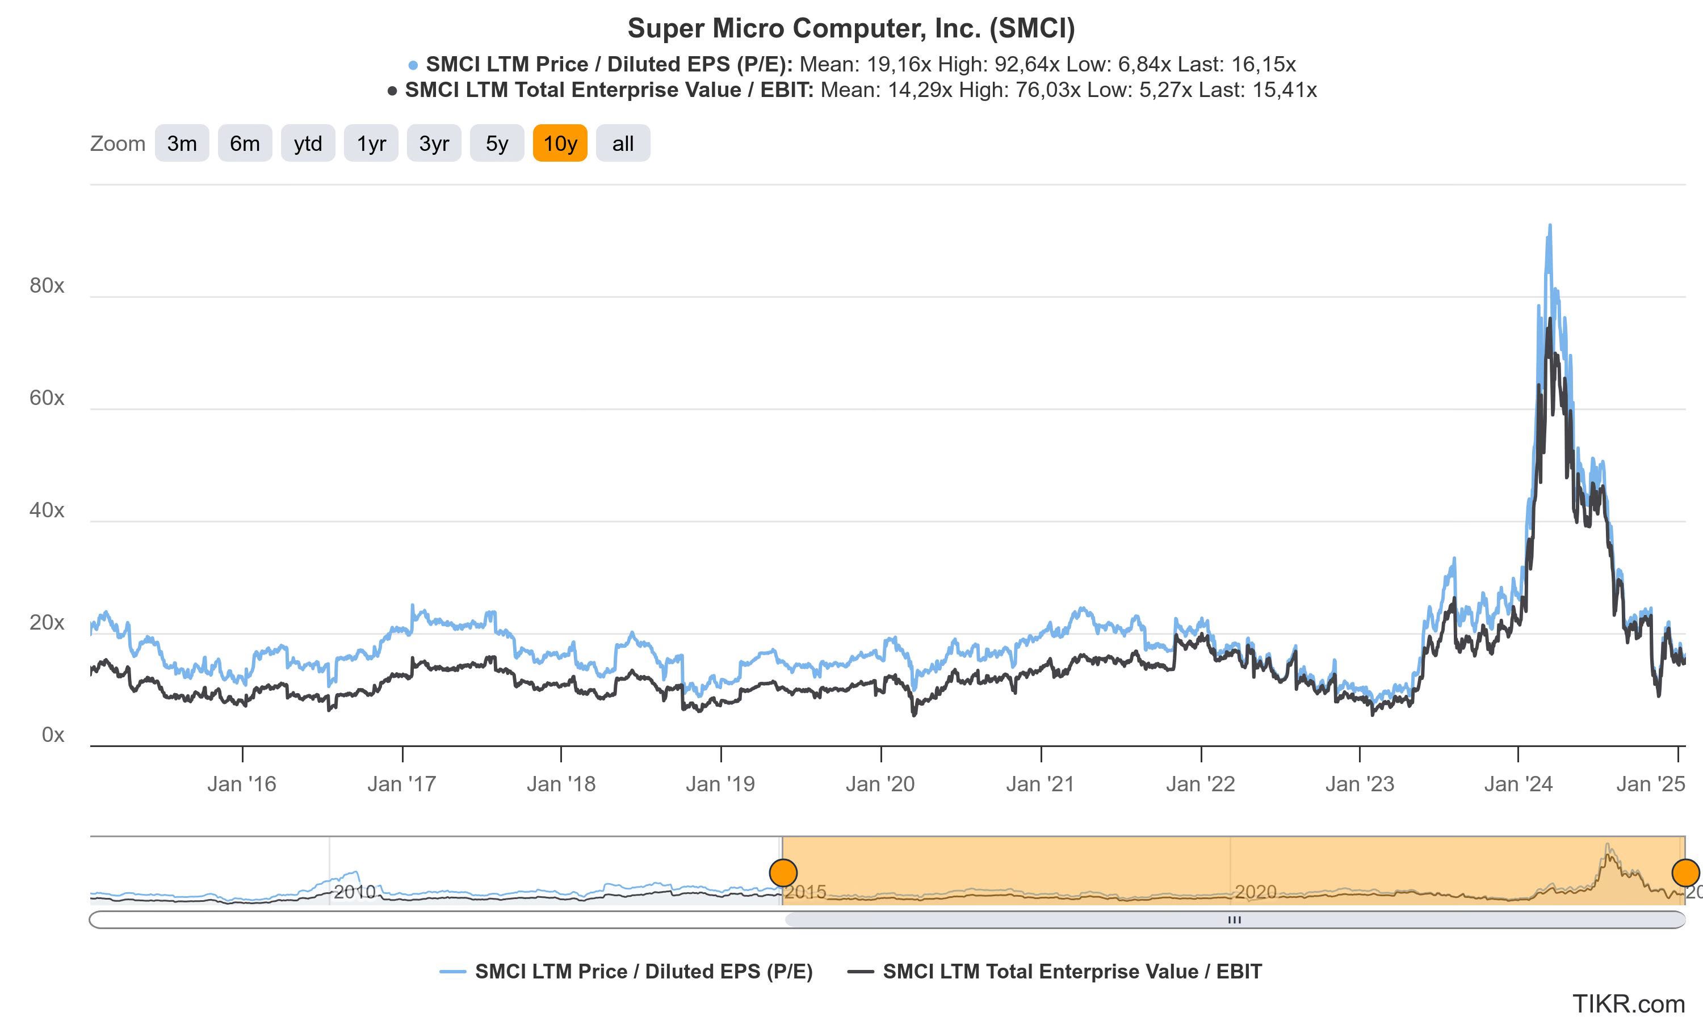Click the highlighted 10y zoom button
Image resolution: width=1703 pixels, height=1021 pixels.
click(x=560, y=143)
